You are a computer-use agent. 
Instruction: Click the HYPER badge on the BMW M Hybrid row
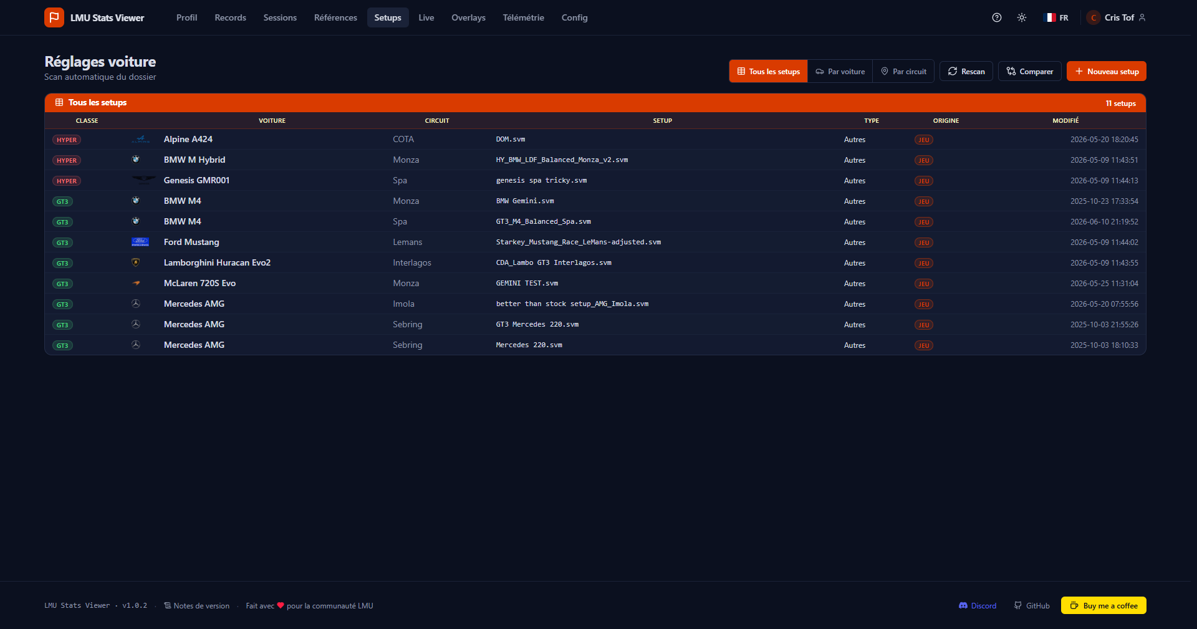pyautogui.click(x=67, y=160)
